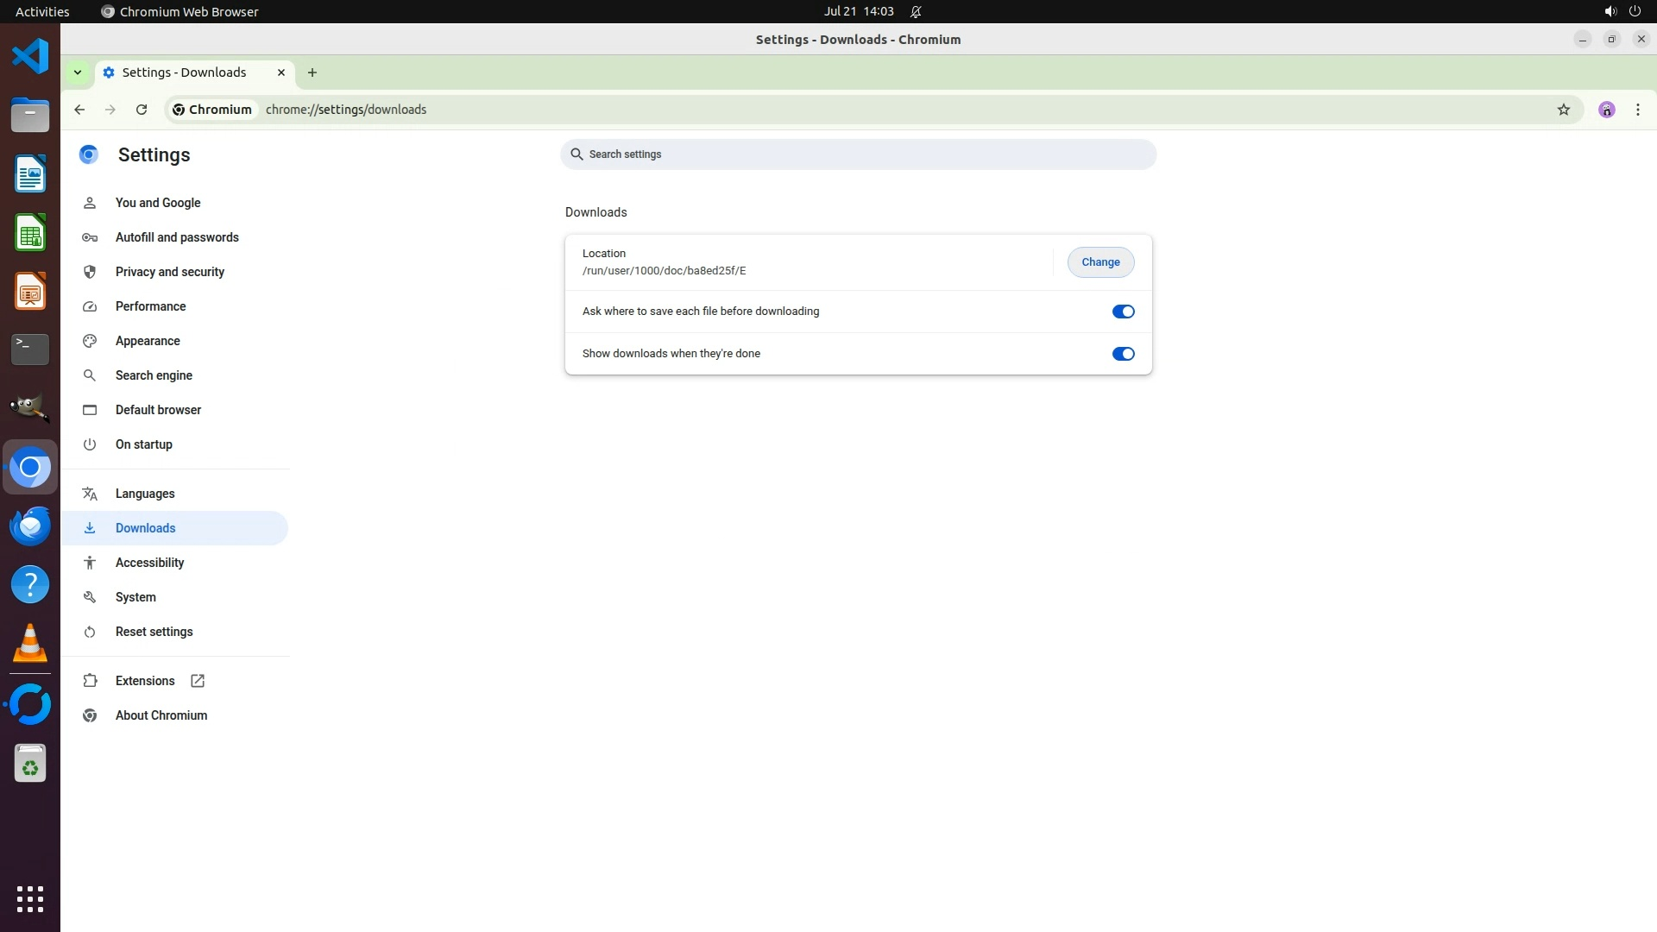
Task: Open the new tab plus button
Action: [312, 72]
